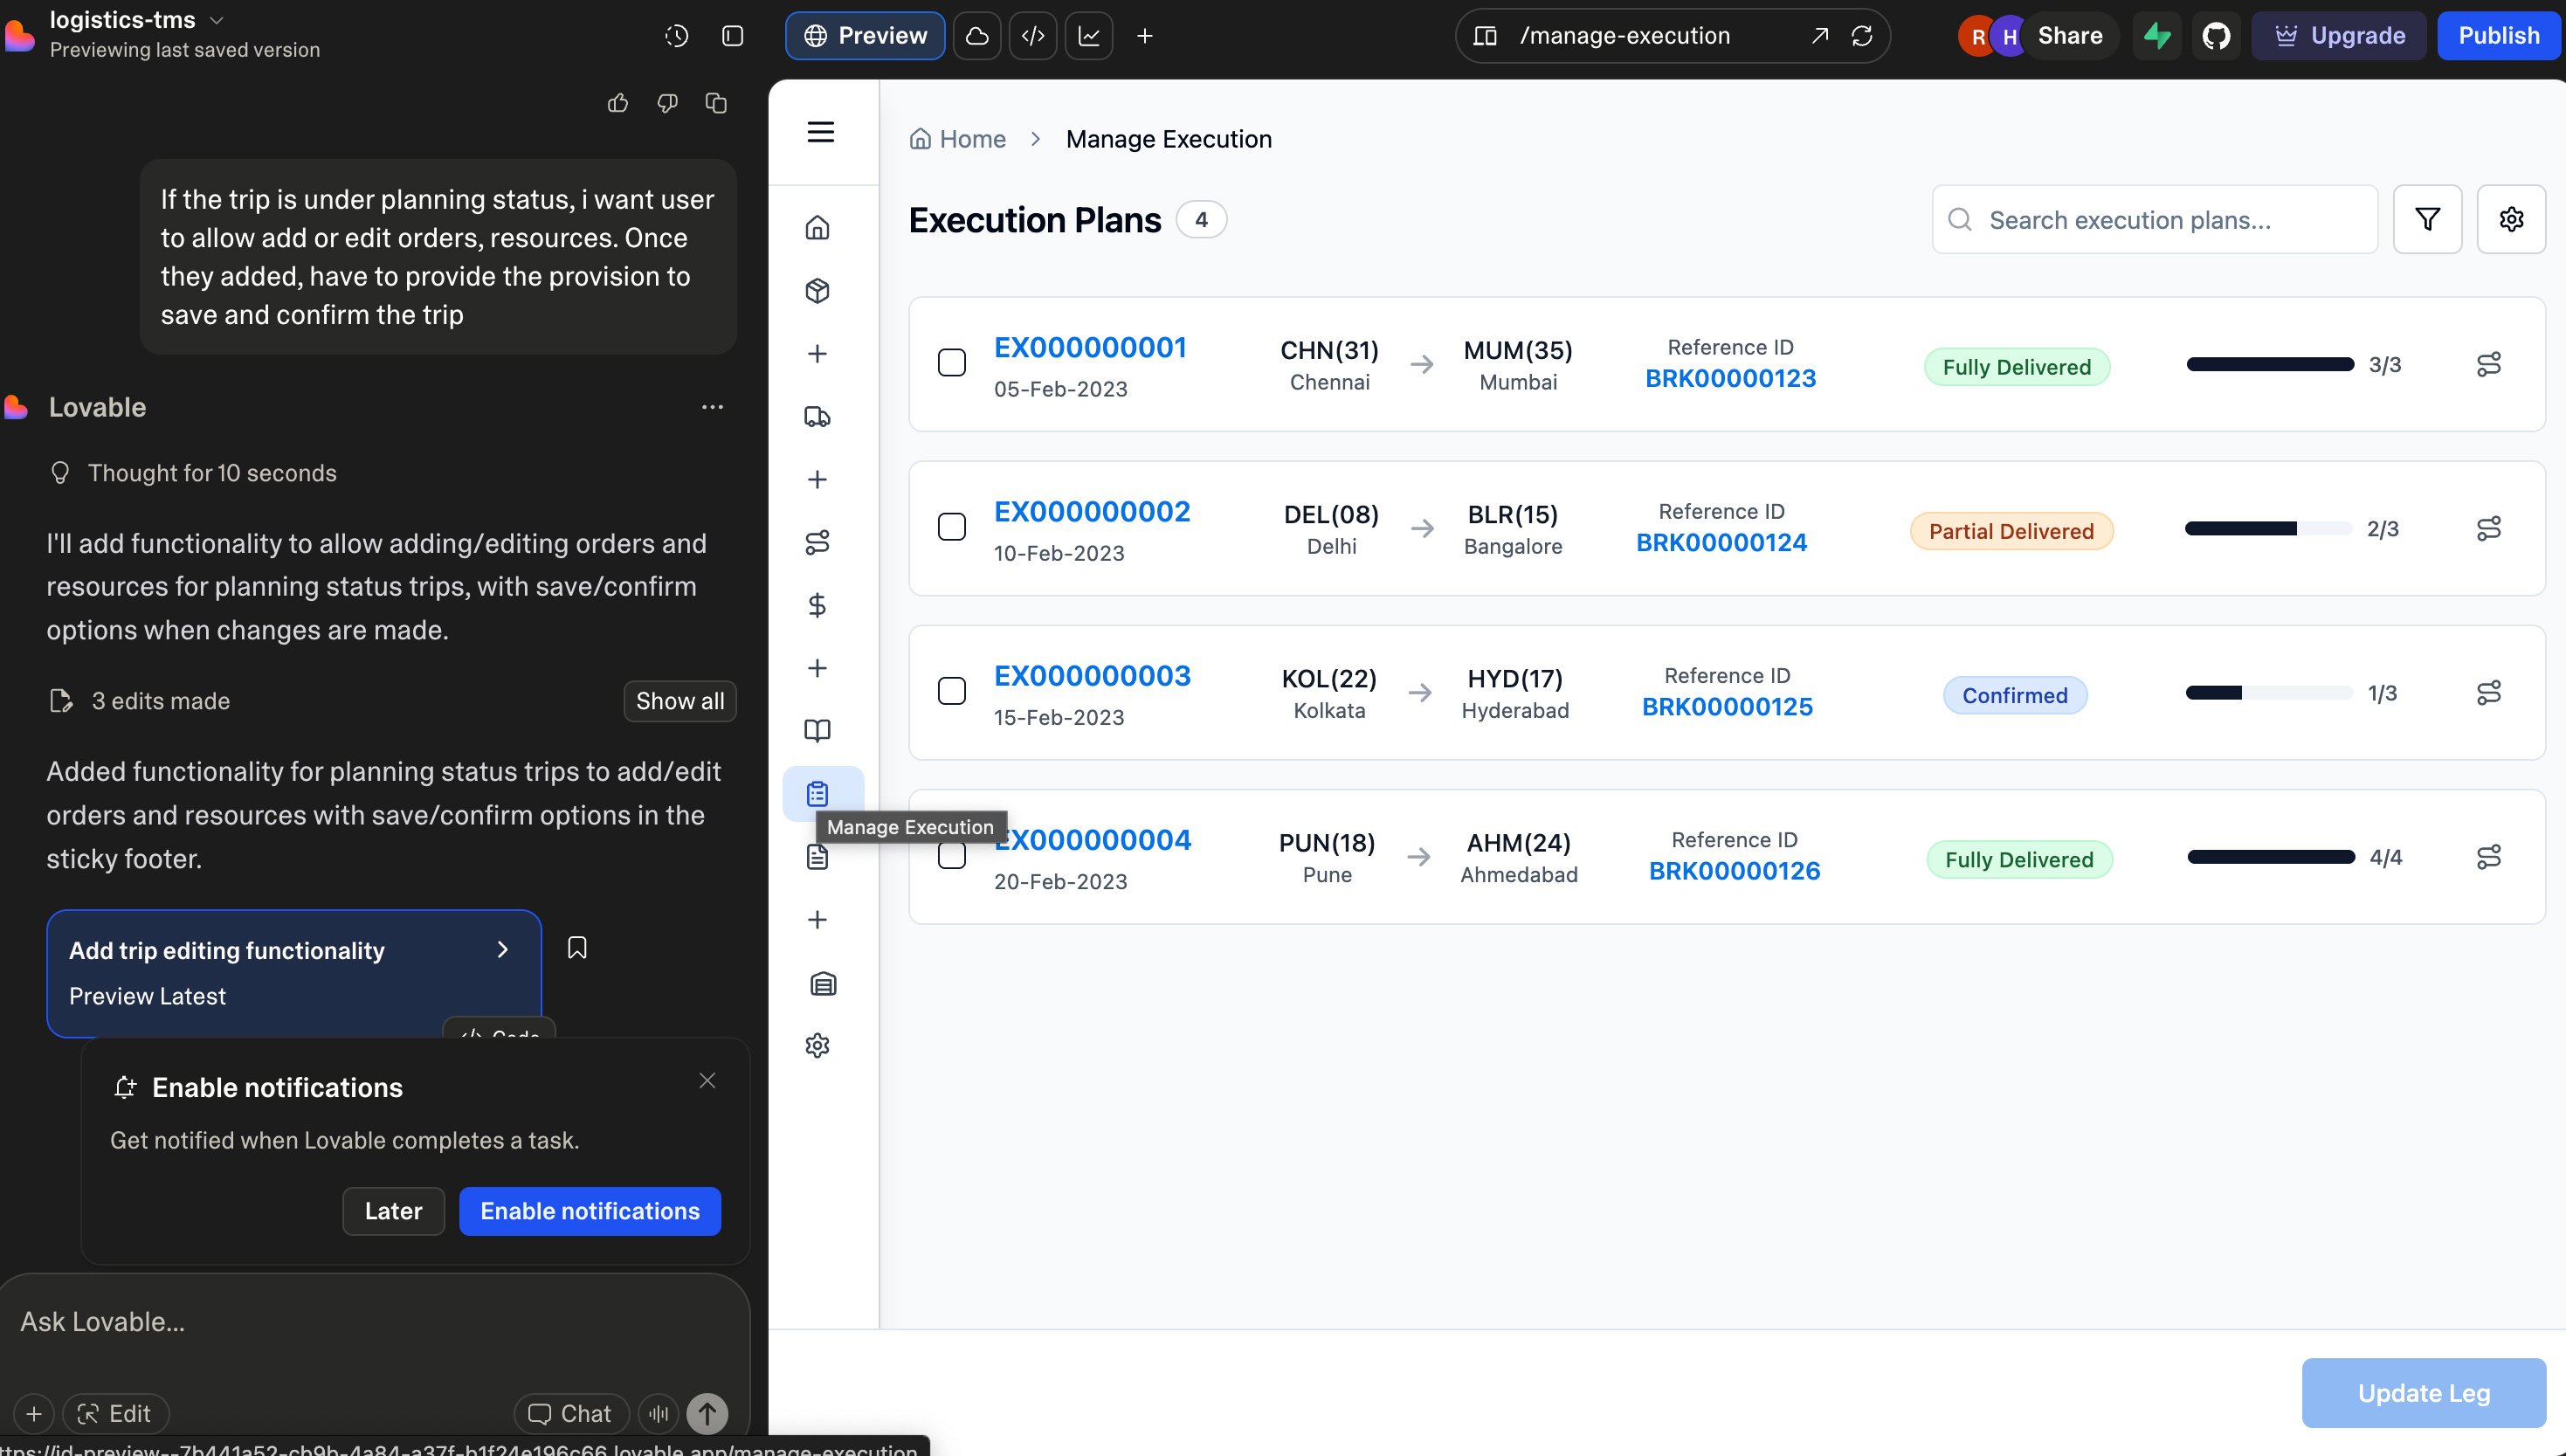Open the code view icon
Screen dimensions: 2566x1456
(x=1032, y=36)
